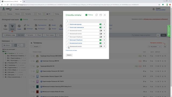Open the Страницы menu item
This screenshot has height=97, width=172.
[x=10, y=14]
